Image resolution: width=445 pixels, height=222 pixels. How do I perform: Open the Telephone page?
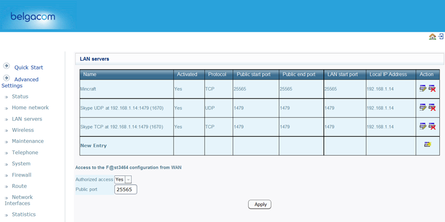click(x=25, y=152)
